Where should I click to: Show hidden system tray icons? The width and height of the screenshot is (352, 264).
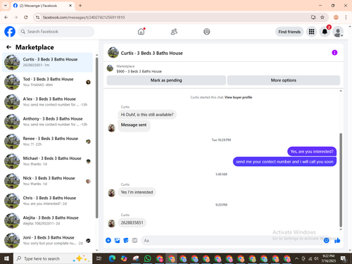click(296, 258)
